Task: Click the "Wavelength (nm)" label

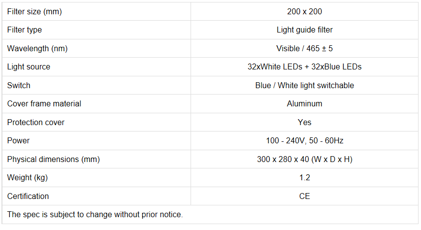Action: (x=37, y=48)
